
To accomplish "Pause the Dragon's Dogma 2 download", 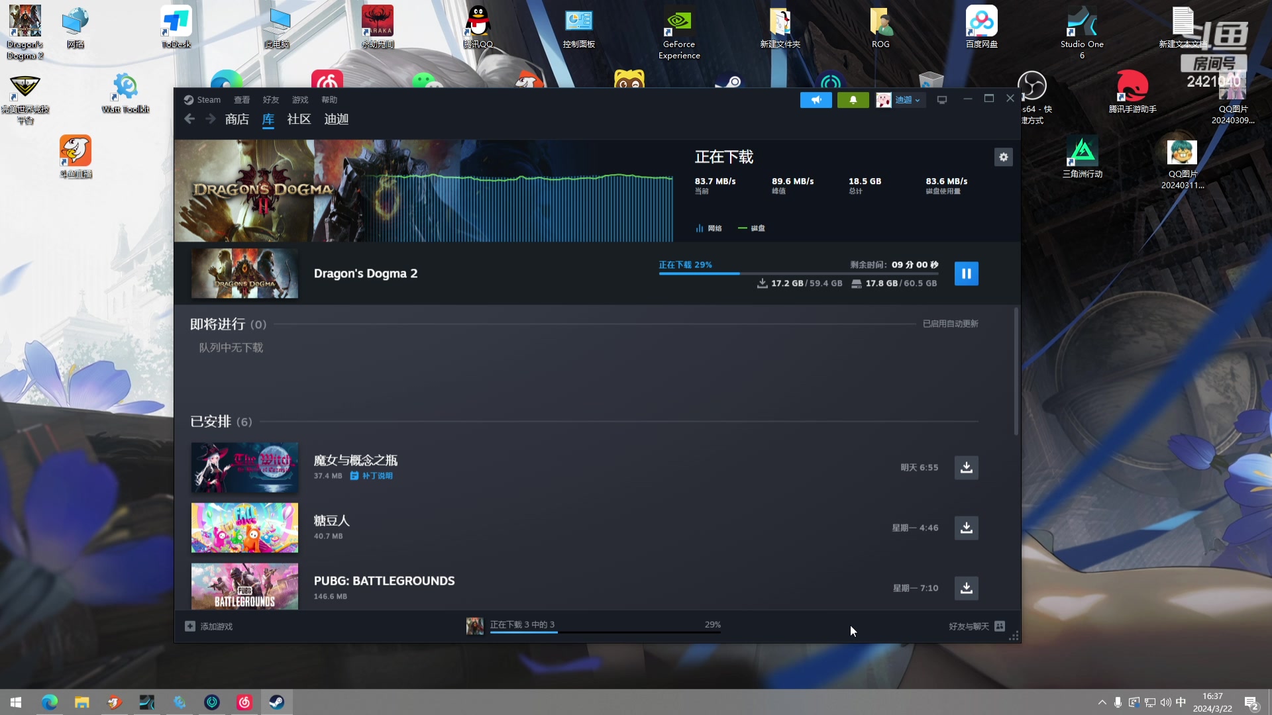I will pyautogui.click(x=966, y=273).
